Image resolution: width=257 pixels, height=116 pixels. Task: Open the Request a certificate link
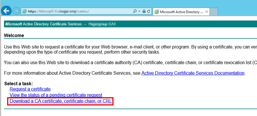tap(30, 89)
